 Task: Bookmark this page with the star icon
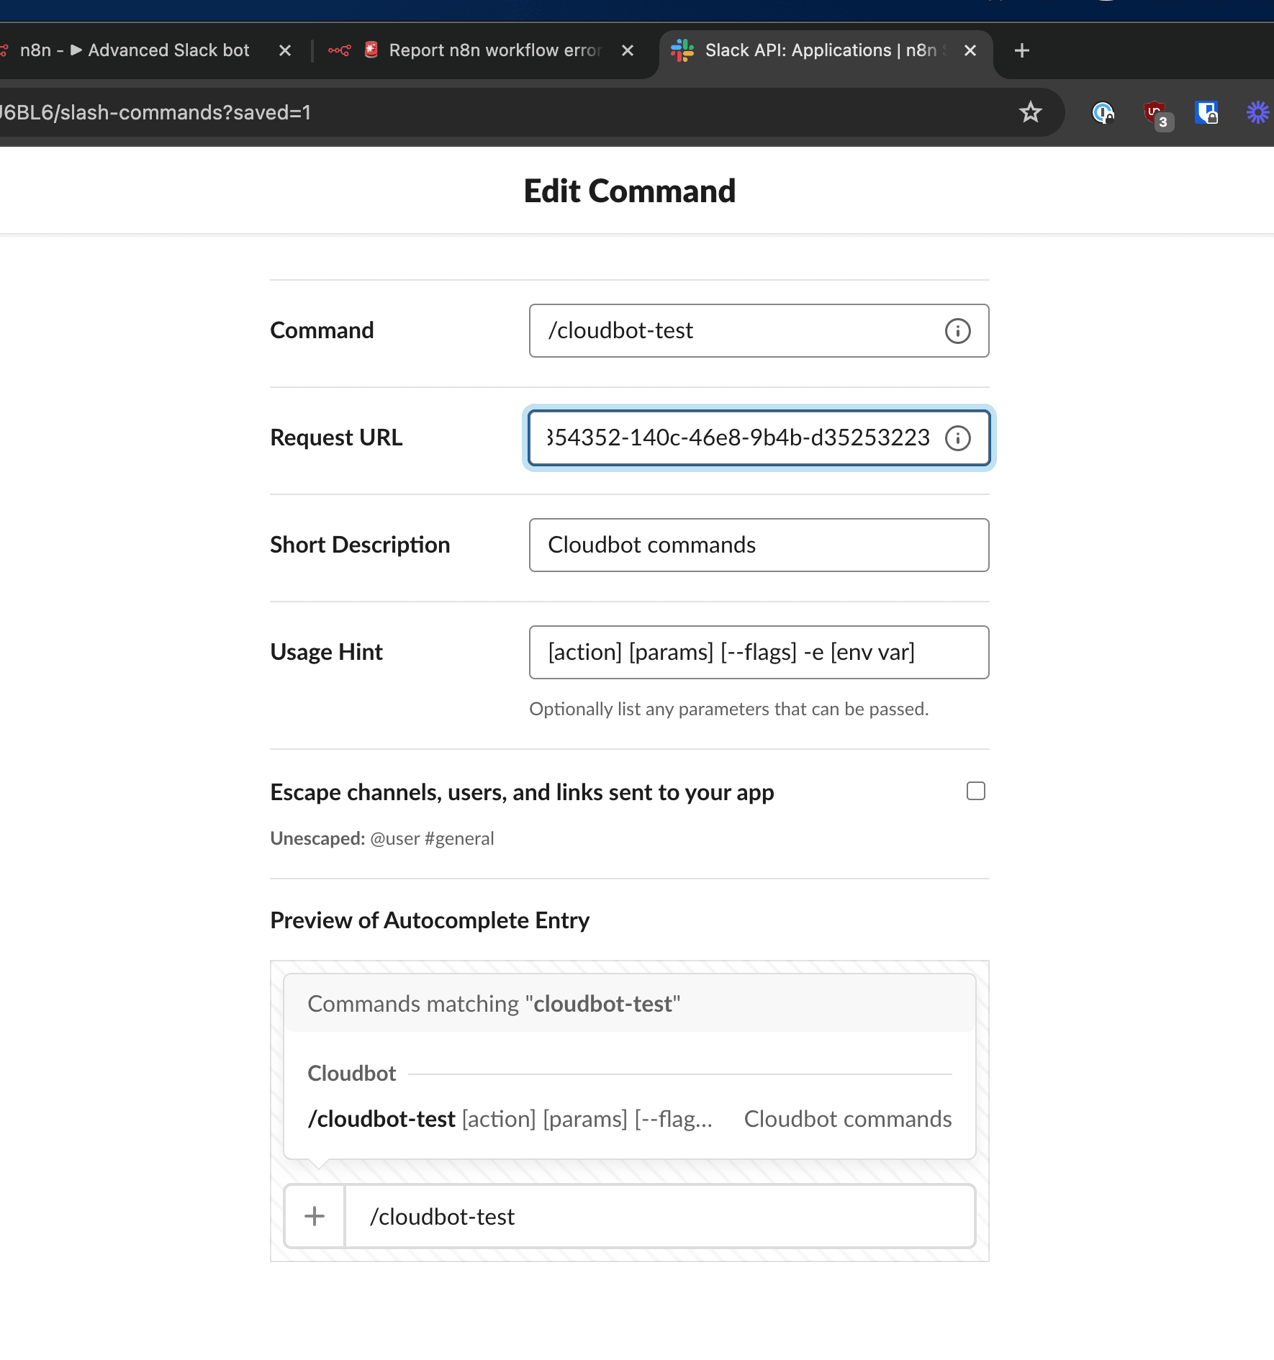coord(1031,112)
